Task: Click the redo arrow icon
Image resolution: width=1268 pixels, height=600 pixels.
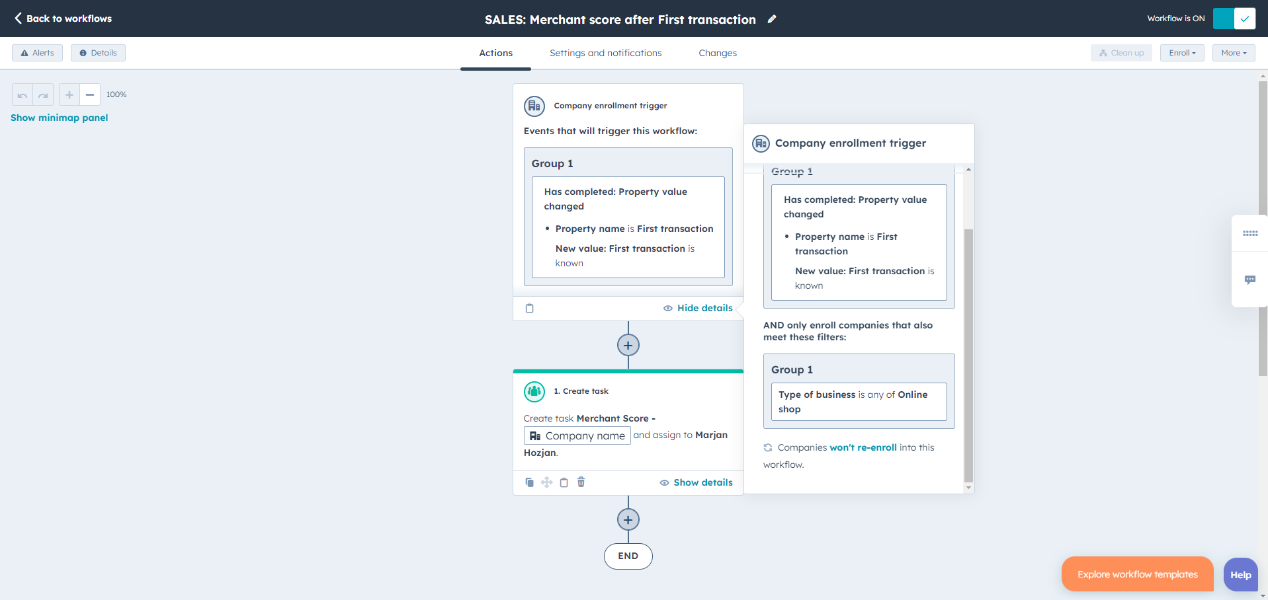Action: [43, 95]
